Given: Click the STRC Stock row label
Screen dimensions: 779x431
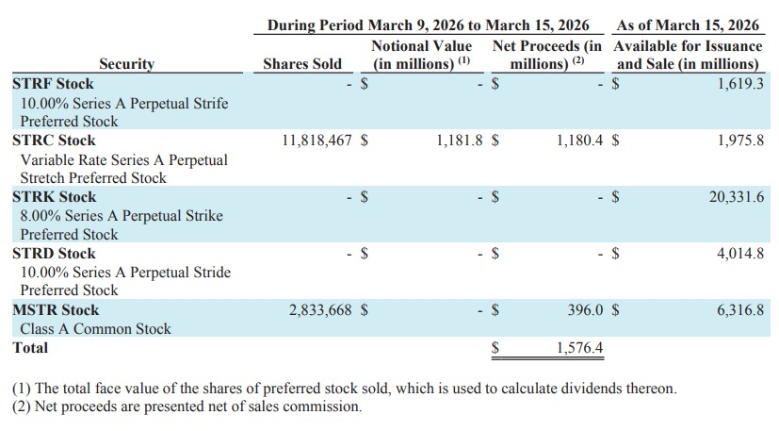Looking at the screenshot, I should coord(54,141).
